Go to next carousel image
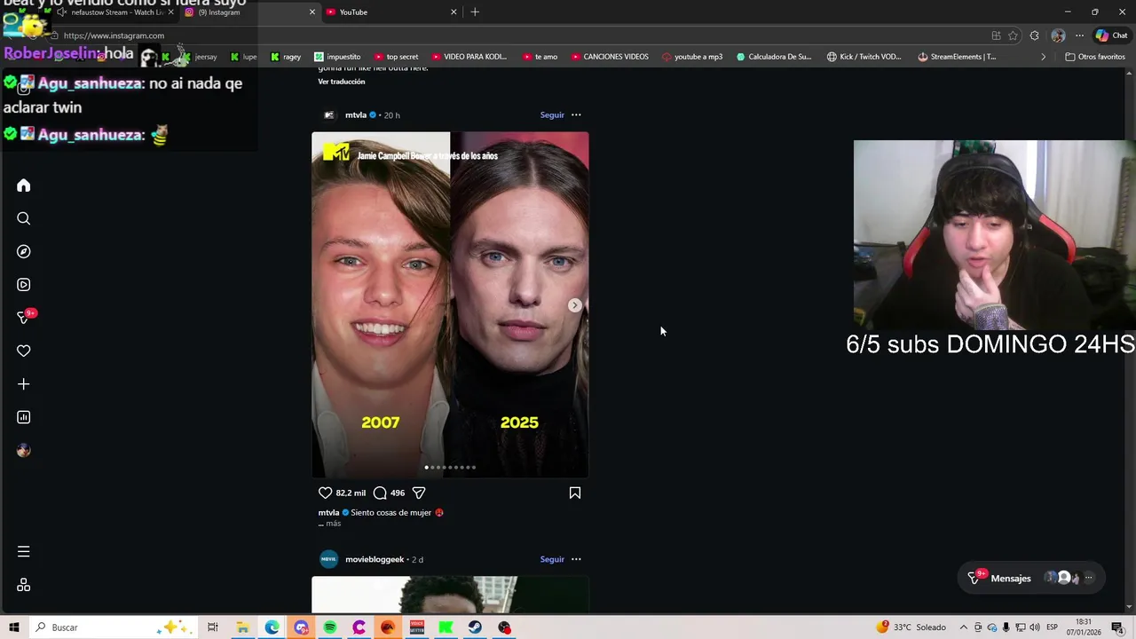The height and width of the screenshot is (639, 1136). [575, 305]
